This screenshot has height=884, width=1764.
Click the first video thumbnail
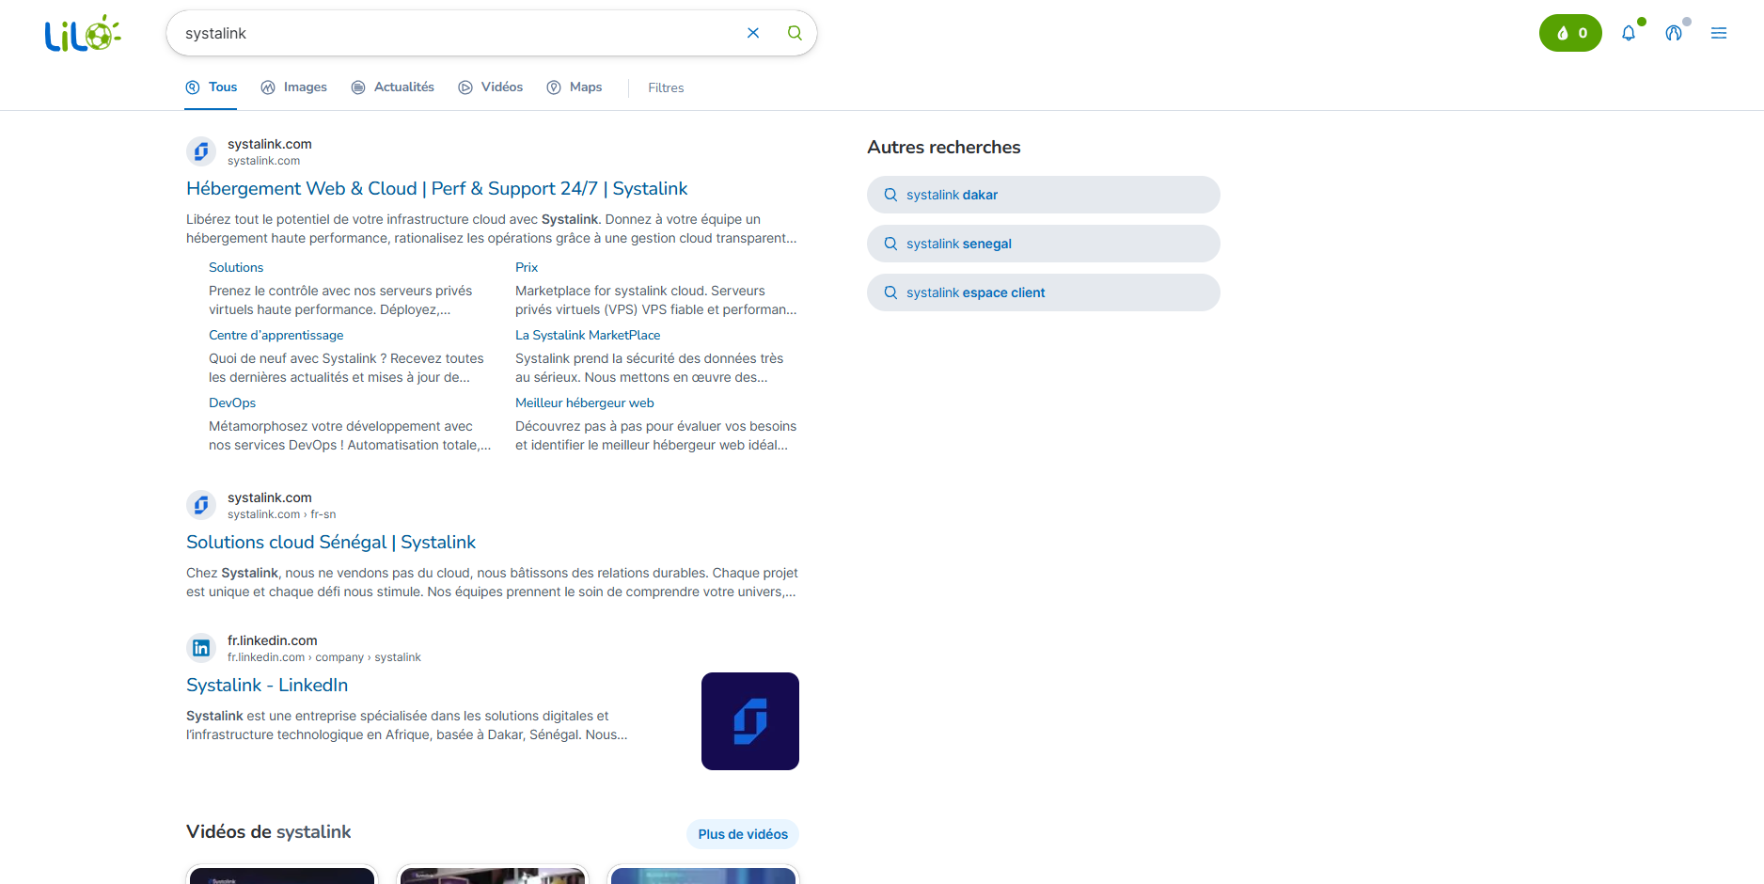coord(282,875)
